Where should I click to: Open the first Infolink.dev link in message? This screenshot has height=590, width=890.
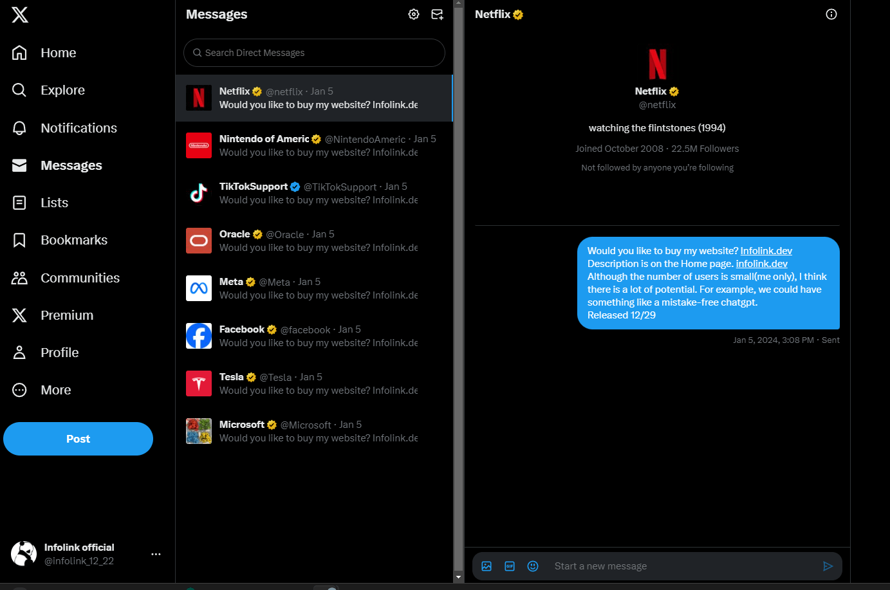766,251
